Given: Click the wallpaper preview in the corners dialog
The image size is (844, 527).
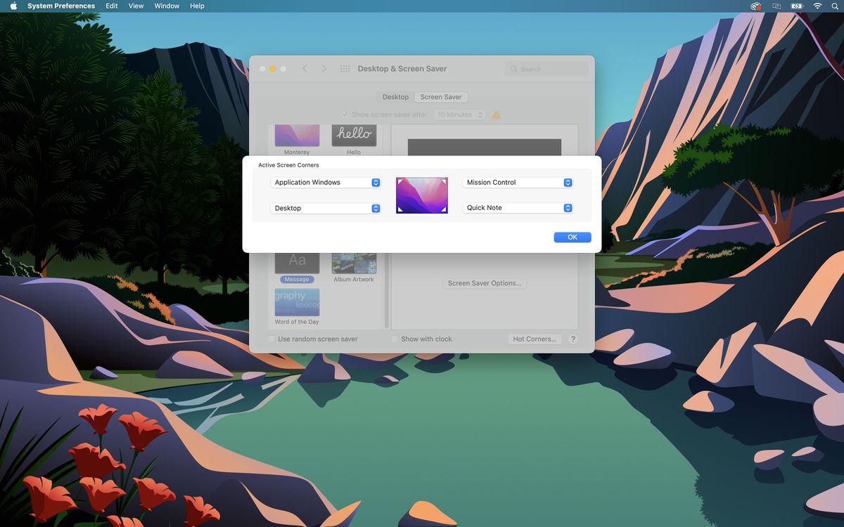Looking at the screenshot, I should click(422, 195).
